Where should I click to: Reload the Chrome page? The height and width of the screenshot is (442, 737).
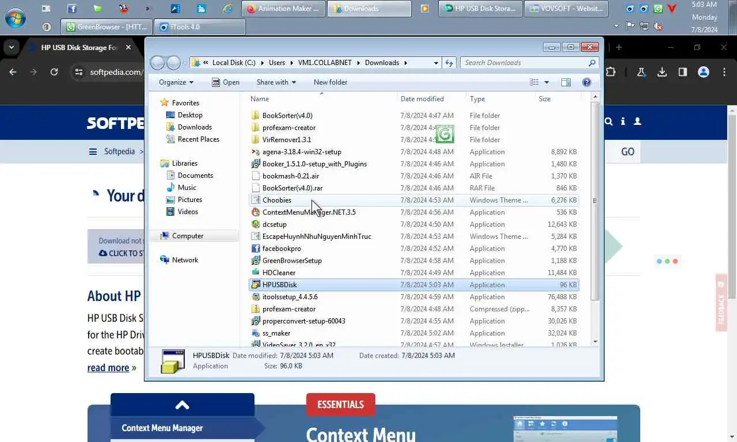[x=54, y=72]
